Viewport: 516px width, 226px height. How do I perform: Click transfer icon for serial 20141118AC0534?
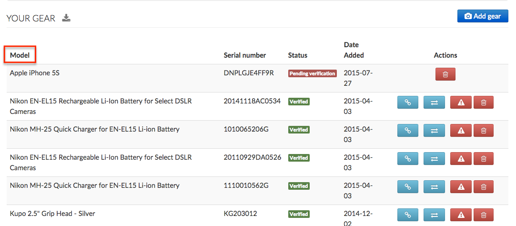pos(434,103)
